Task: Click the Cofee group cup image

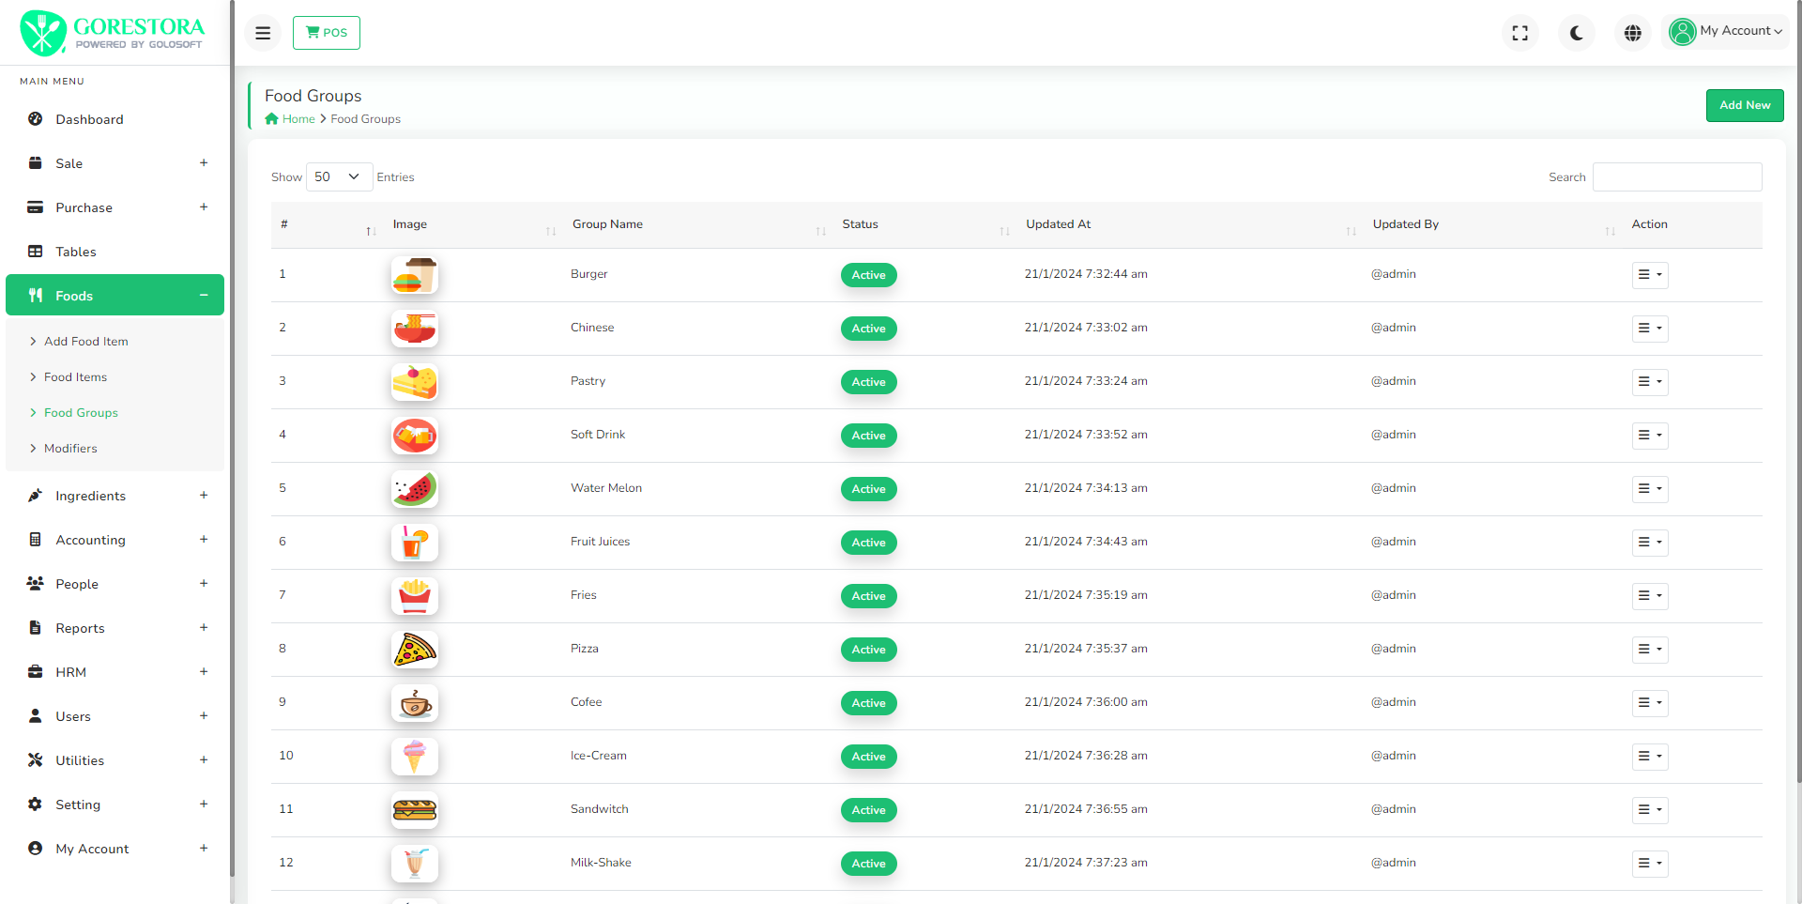Action: click(415, 703)
